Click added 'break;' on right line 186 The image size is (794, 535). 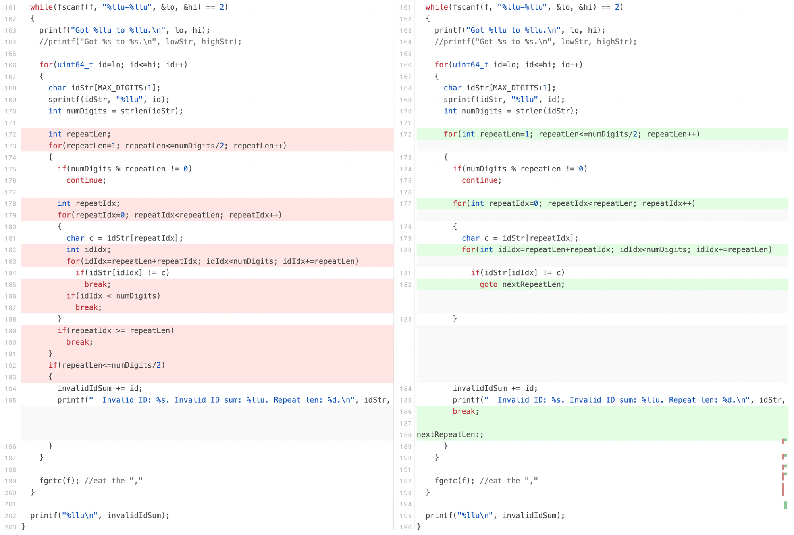coord(466,412)
